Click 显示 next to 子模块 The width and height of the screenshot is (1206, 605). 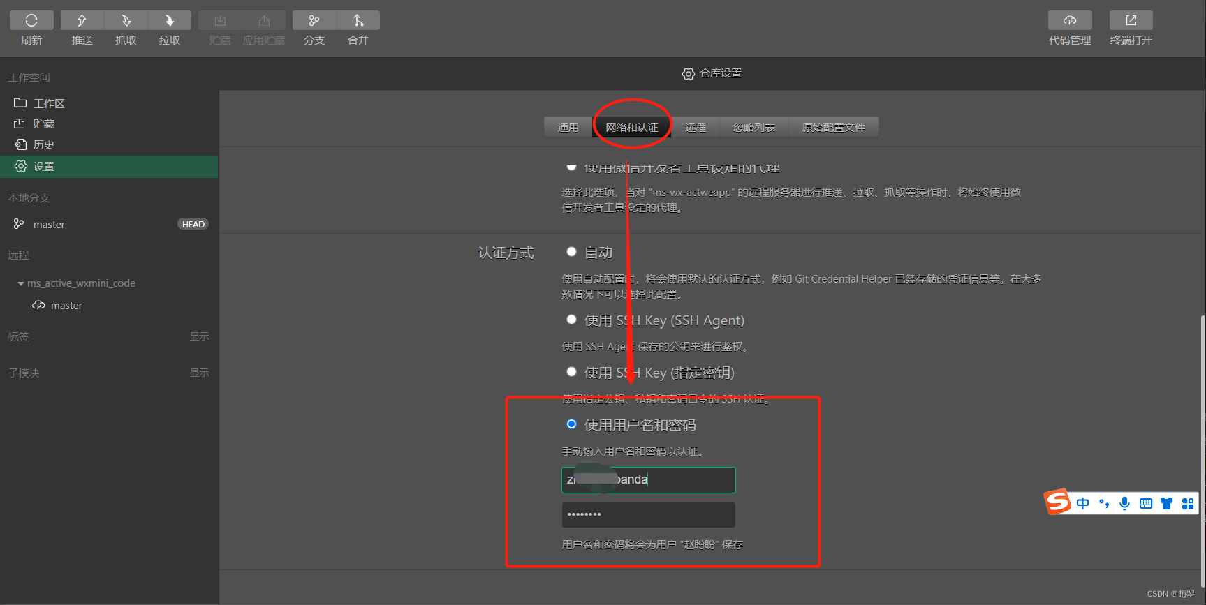(x=199, y=373)
